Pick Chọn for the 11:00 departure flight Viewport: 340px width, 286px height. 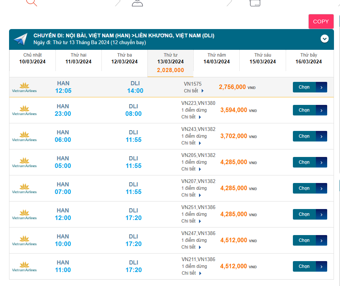304,266
